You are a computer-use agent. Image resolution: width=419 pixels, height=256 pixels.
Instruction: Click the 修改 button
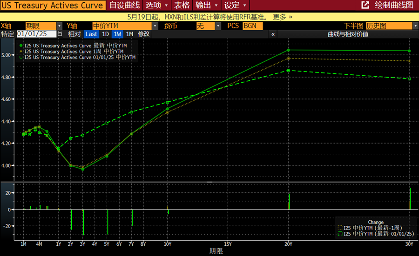tap(143, 34)
